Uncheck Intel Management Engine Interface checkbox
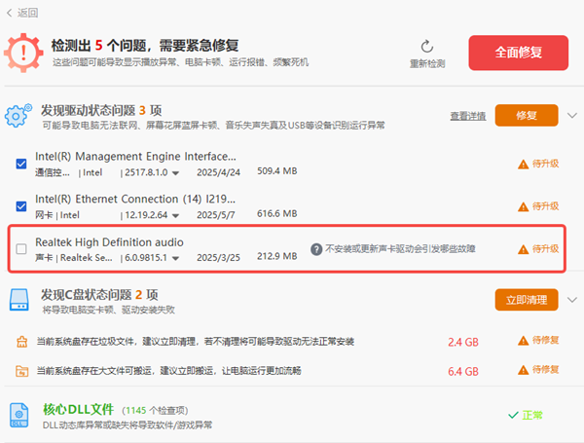The height and width of the screenshot is (443, 584). (21, 164)
